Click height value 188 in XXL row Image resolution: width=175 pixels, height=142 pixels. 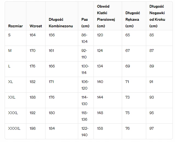[33, 97]
